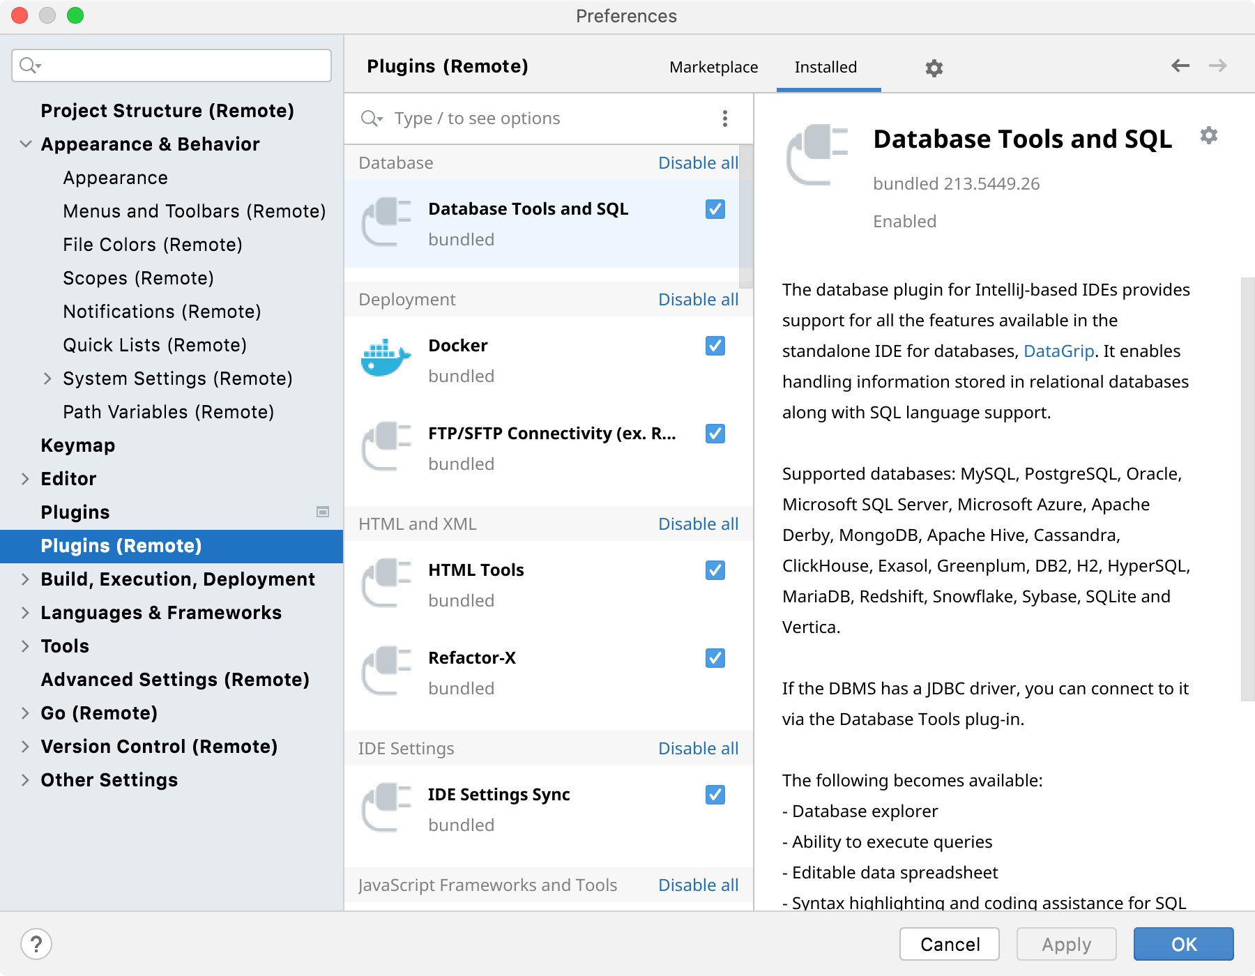The image size is (1255, 976).
Task: Click the HTML Tools plugin icon
Action: pos(386,584)
